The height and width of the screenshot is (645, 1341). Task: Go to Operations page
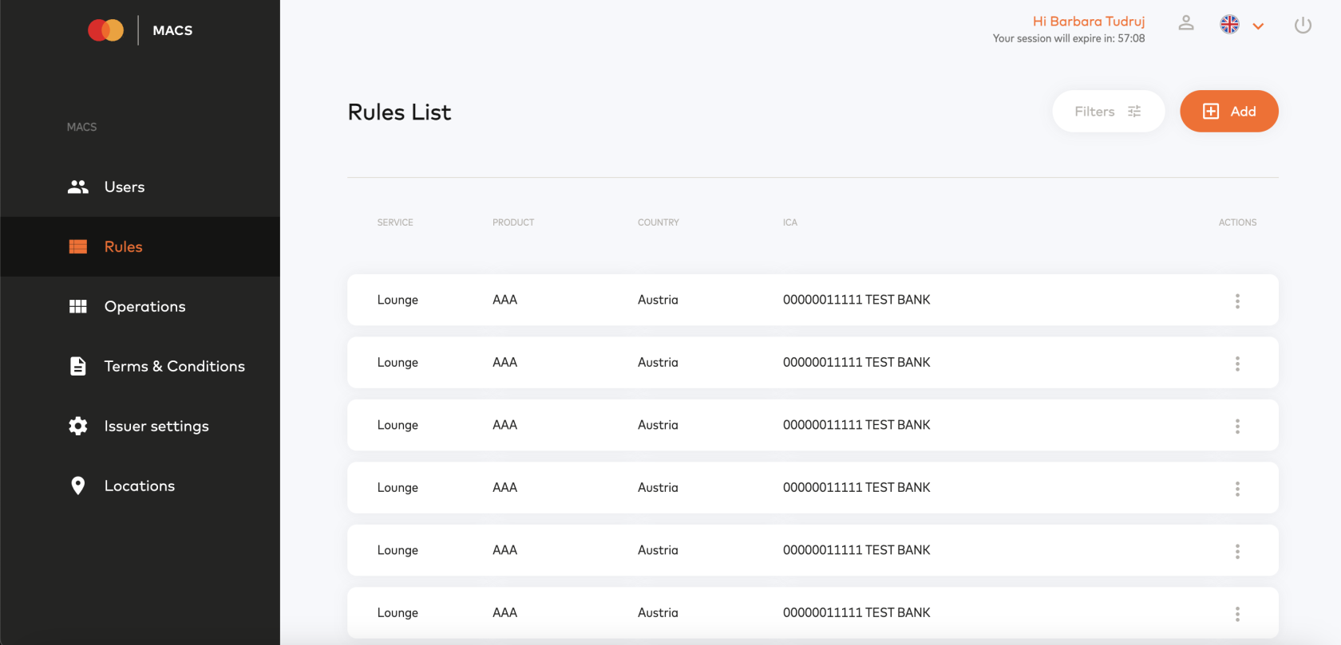tap(144, 307)
